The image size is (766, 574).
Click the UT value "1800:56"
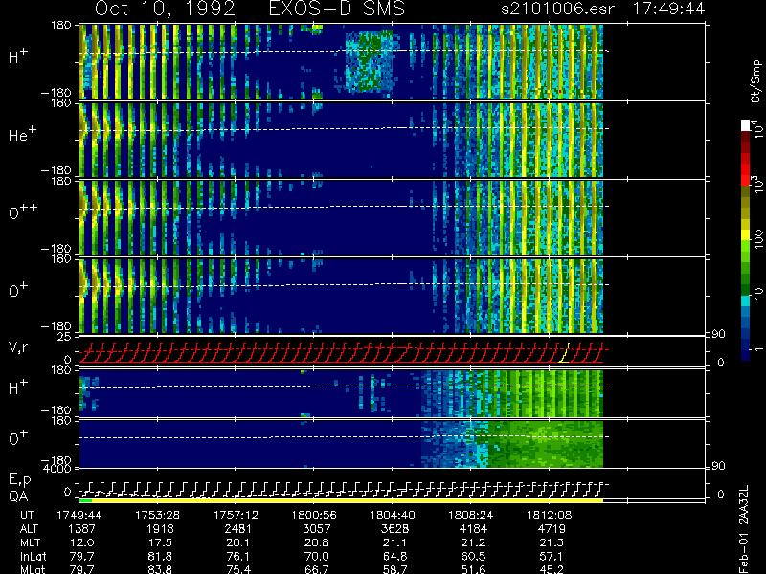coord(316,515)
